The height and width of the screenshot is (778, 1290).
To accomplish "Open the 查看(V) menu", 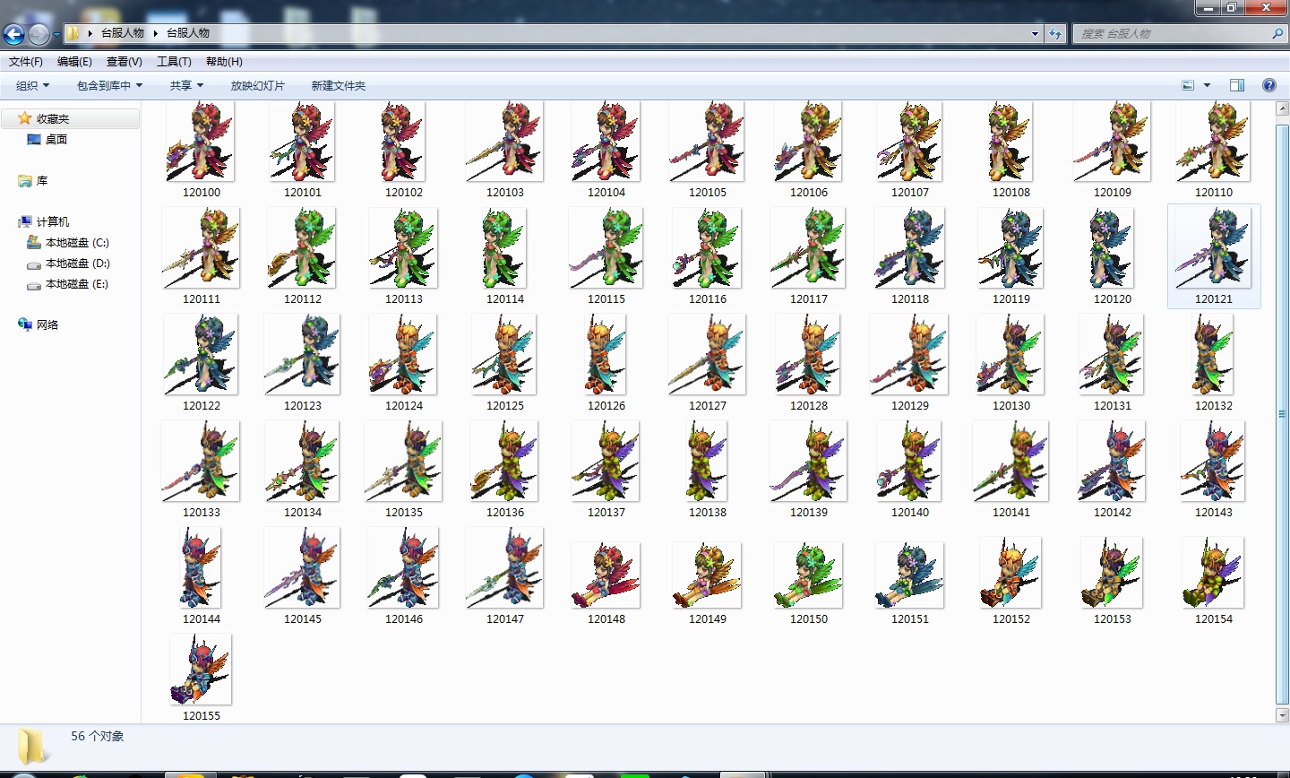I will point(124,62).
